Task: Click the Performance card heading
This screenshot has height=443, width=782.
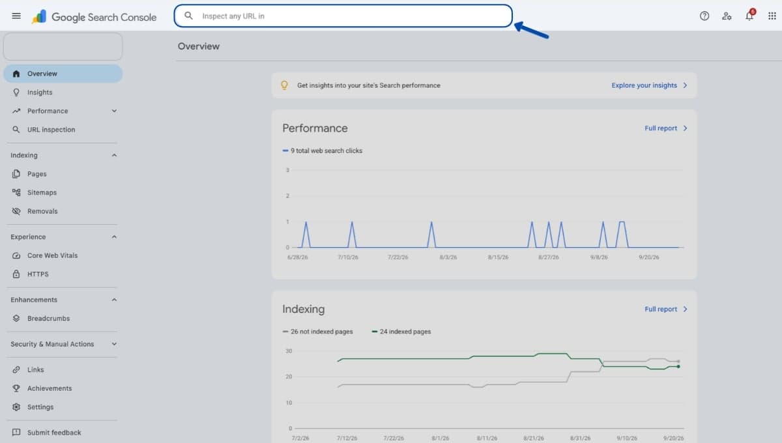Action: [315, 128]
